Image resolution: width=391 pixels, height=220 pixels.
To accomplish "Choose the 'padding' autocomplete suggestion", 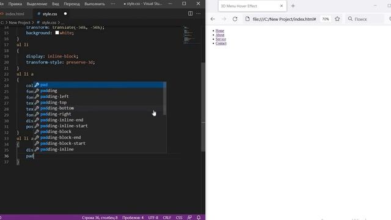I will point(99,90).
